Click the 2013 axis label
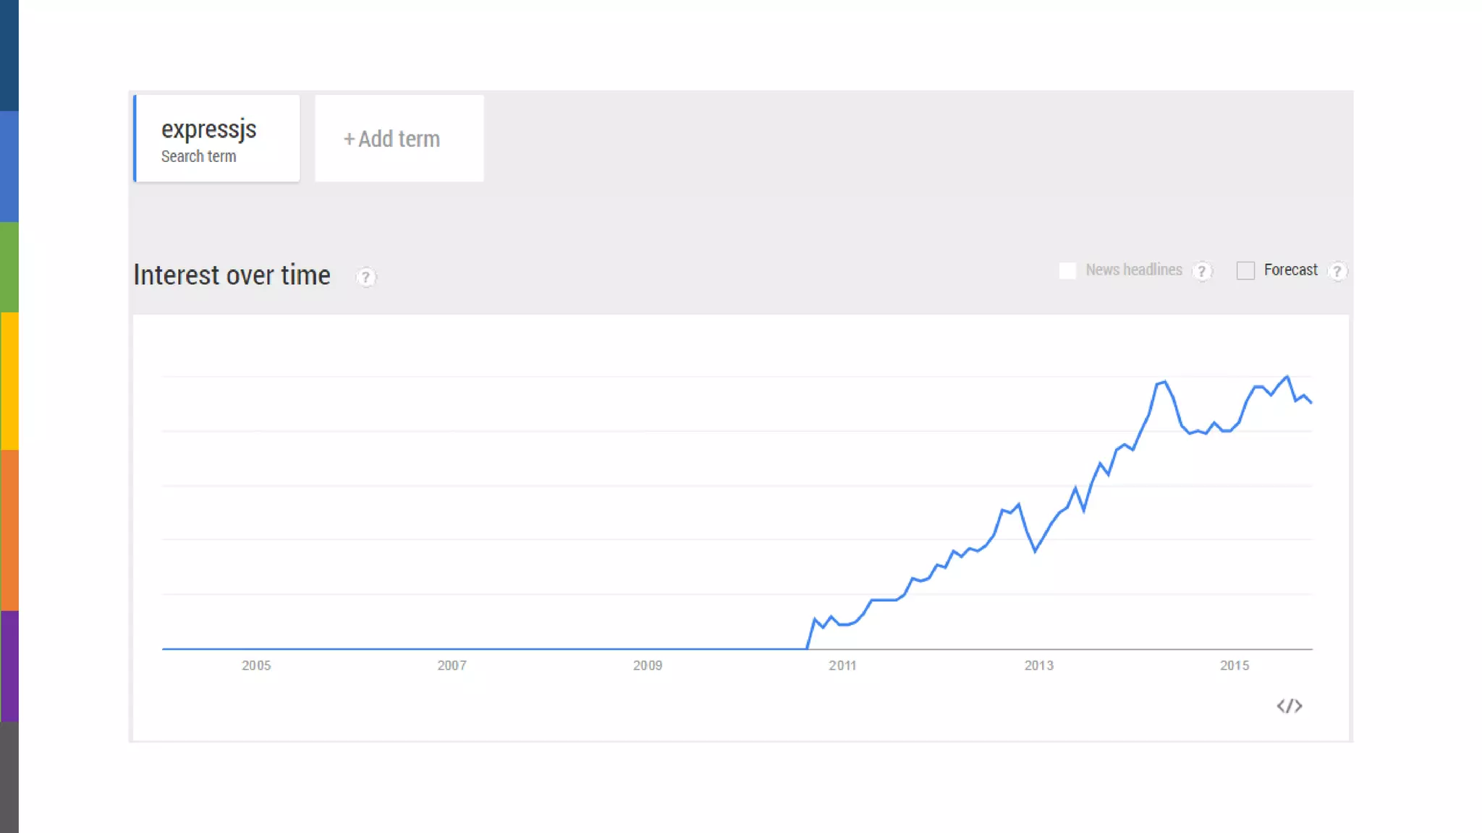Image resolution: width=1482 pixels, height=833 pixels. 1038,665
